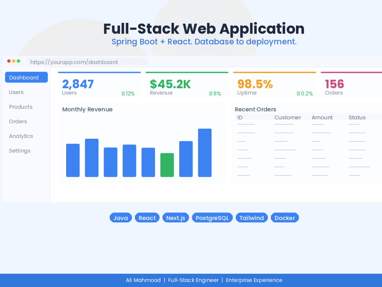Click the 0.2% uptime change indicator

[x=305, y=94]
